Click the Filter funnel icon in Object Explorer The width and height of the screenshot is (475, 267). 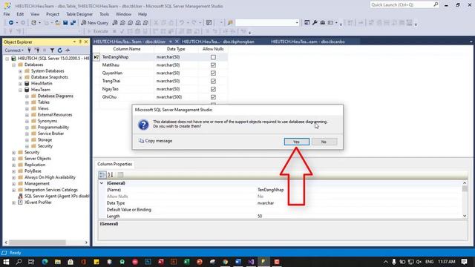coord(52,50)
